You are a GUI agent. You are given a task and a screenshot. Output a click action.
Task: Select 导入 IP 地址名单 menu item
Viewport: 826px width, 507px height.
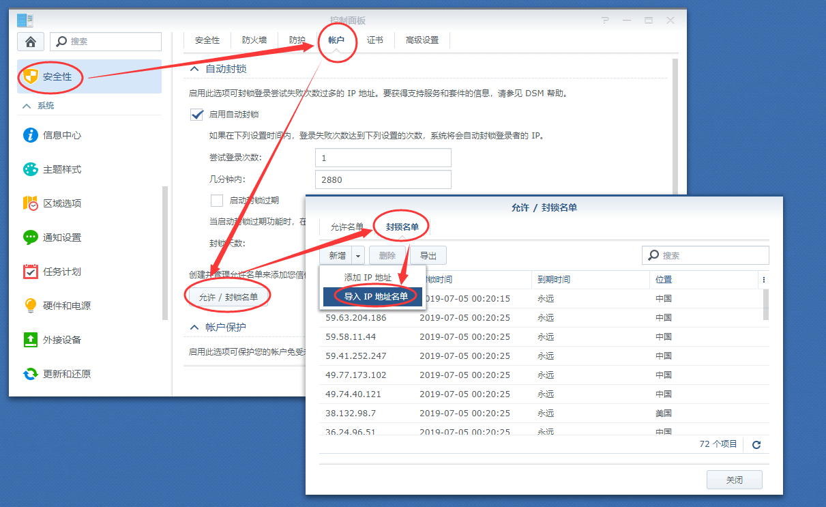pyautogui.click(x=376, y=296)
